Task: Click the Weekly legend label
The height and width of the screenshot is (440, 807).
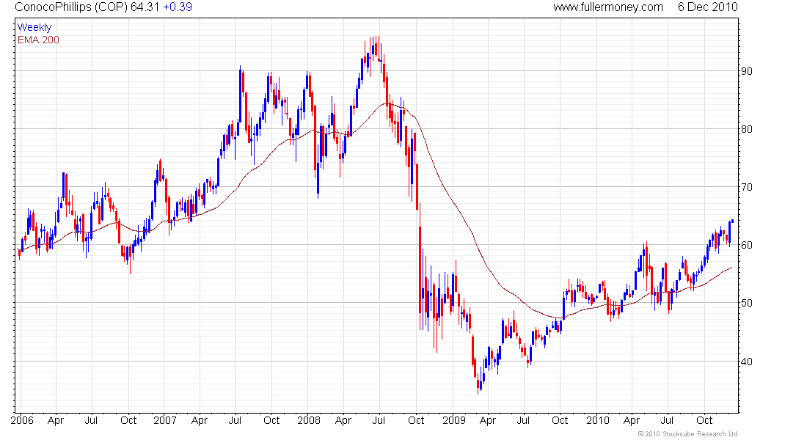Action: pos(34,27)
